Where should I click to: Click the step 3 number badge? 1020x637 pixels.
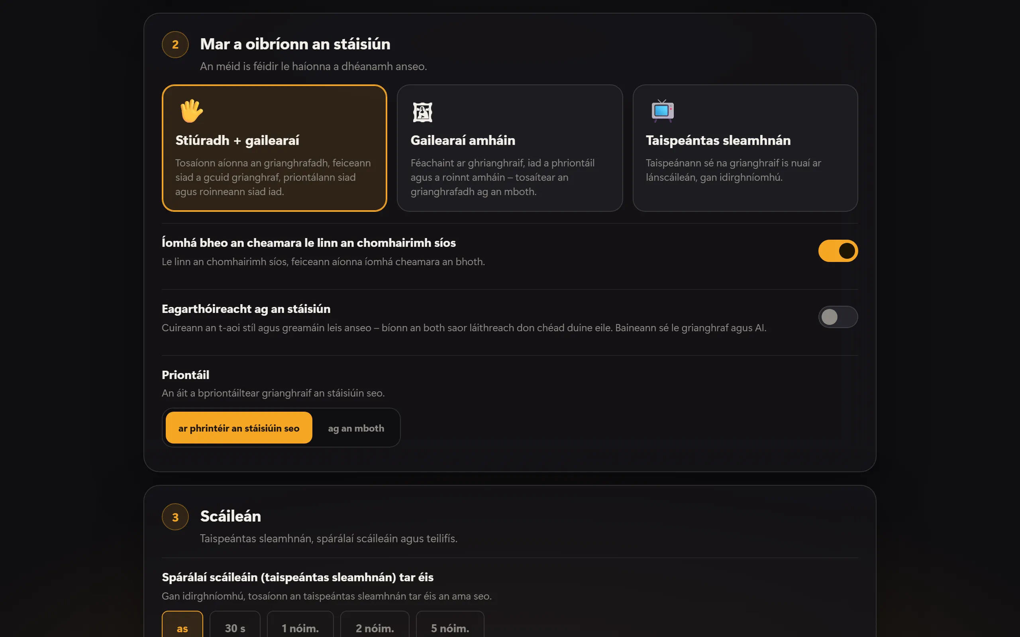point(175,517)
